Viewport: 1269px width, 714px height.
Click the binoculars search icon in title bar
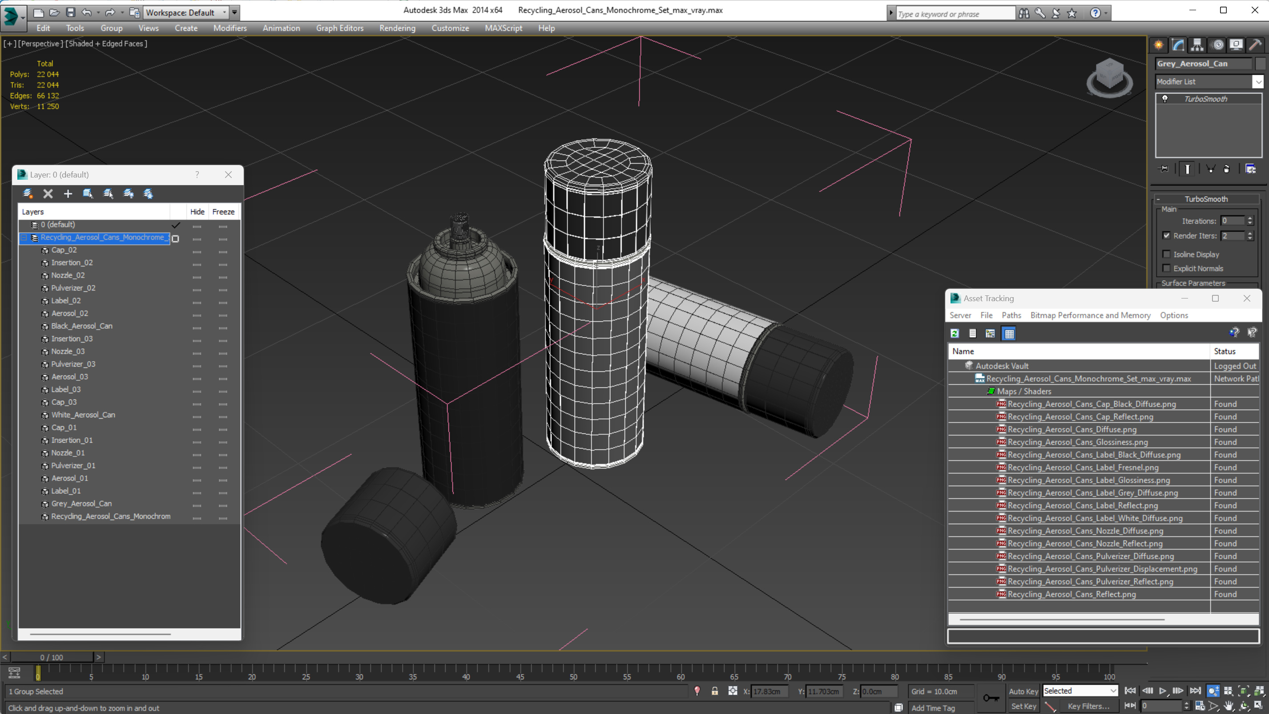[x=1023, y=13]
